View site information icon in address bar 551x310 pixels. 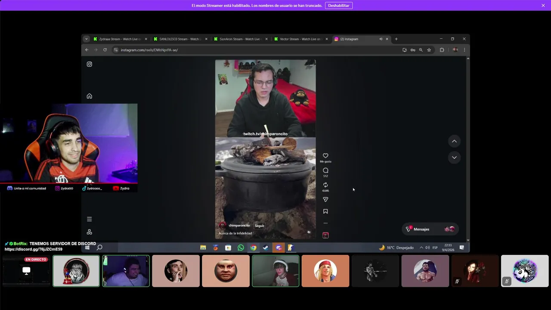coord(116,50)
